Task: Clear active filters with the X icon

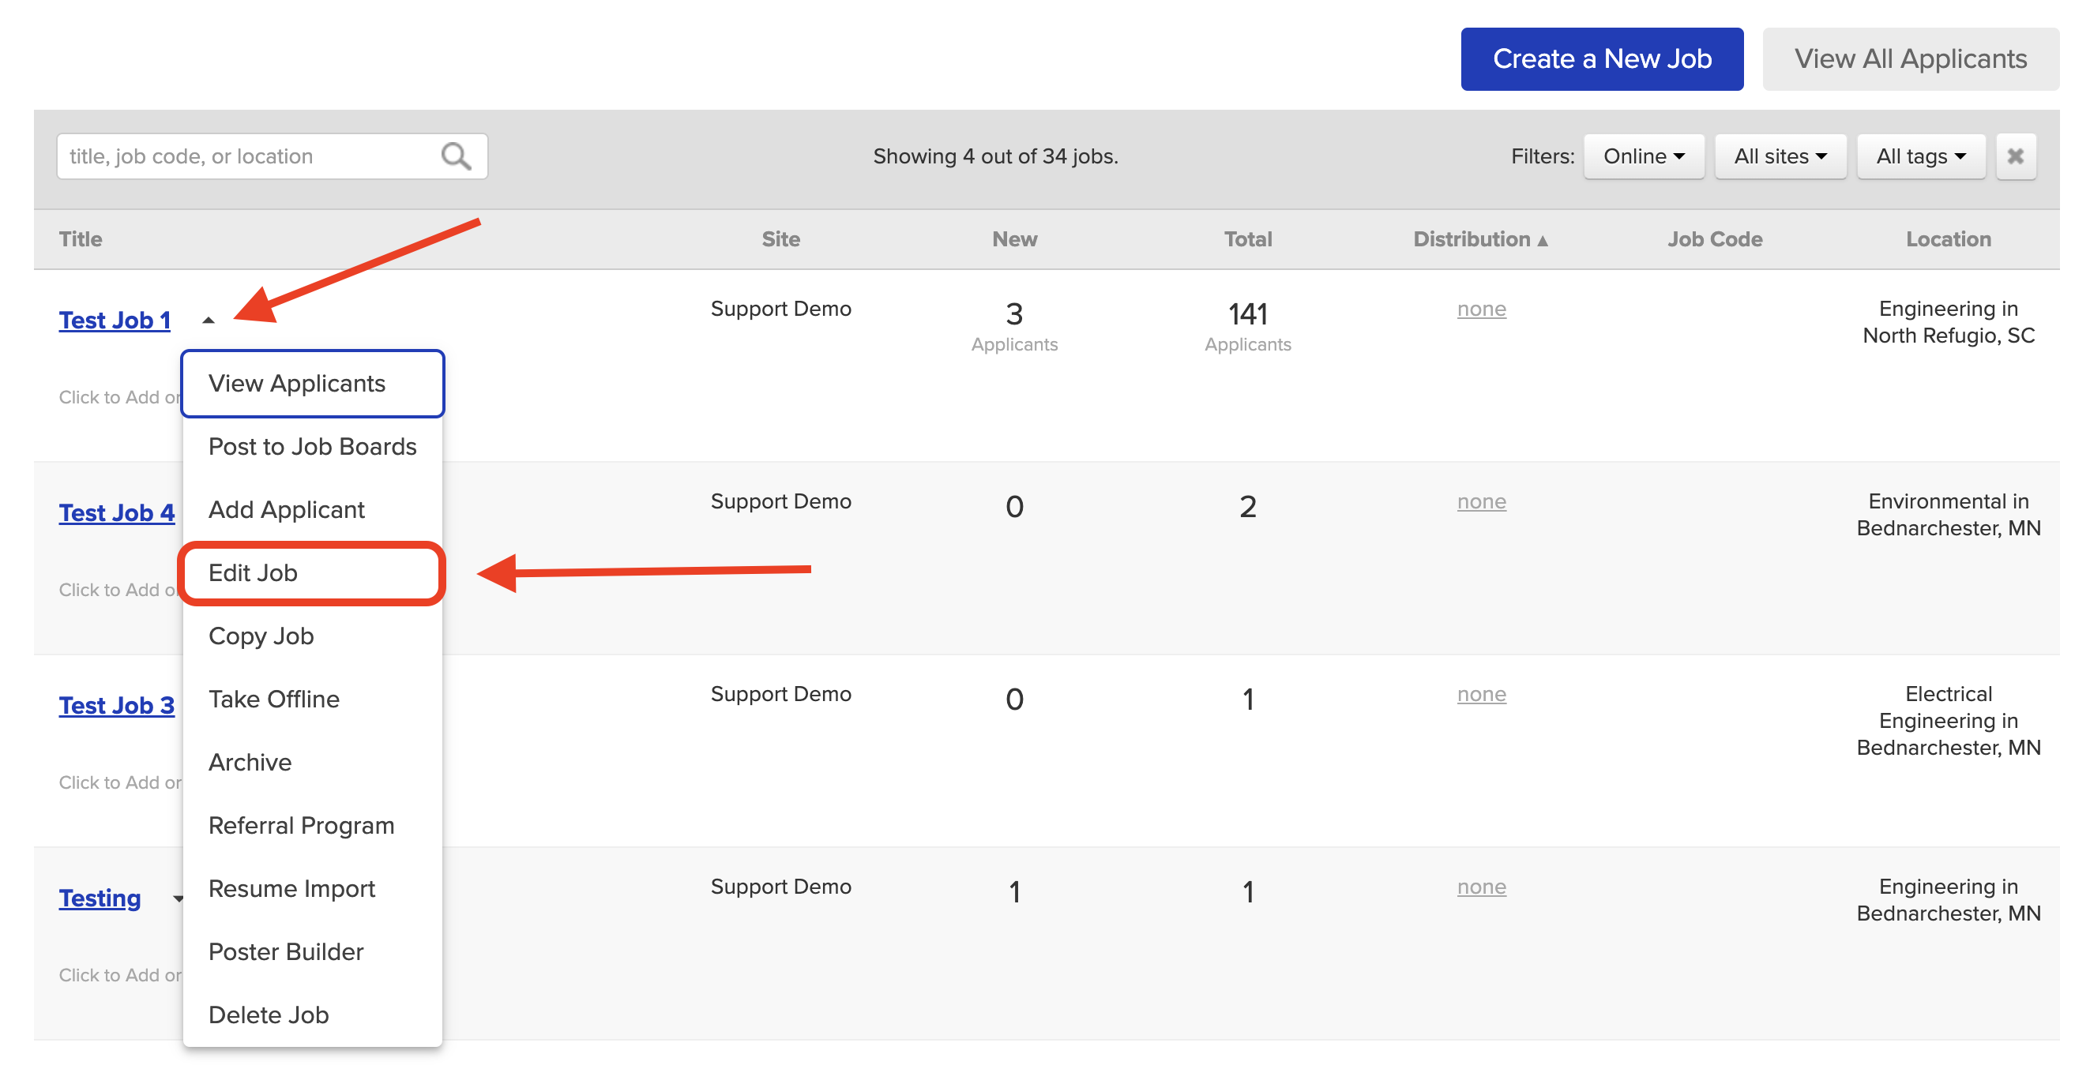Action: tap(2017, 156)
